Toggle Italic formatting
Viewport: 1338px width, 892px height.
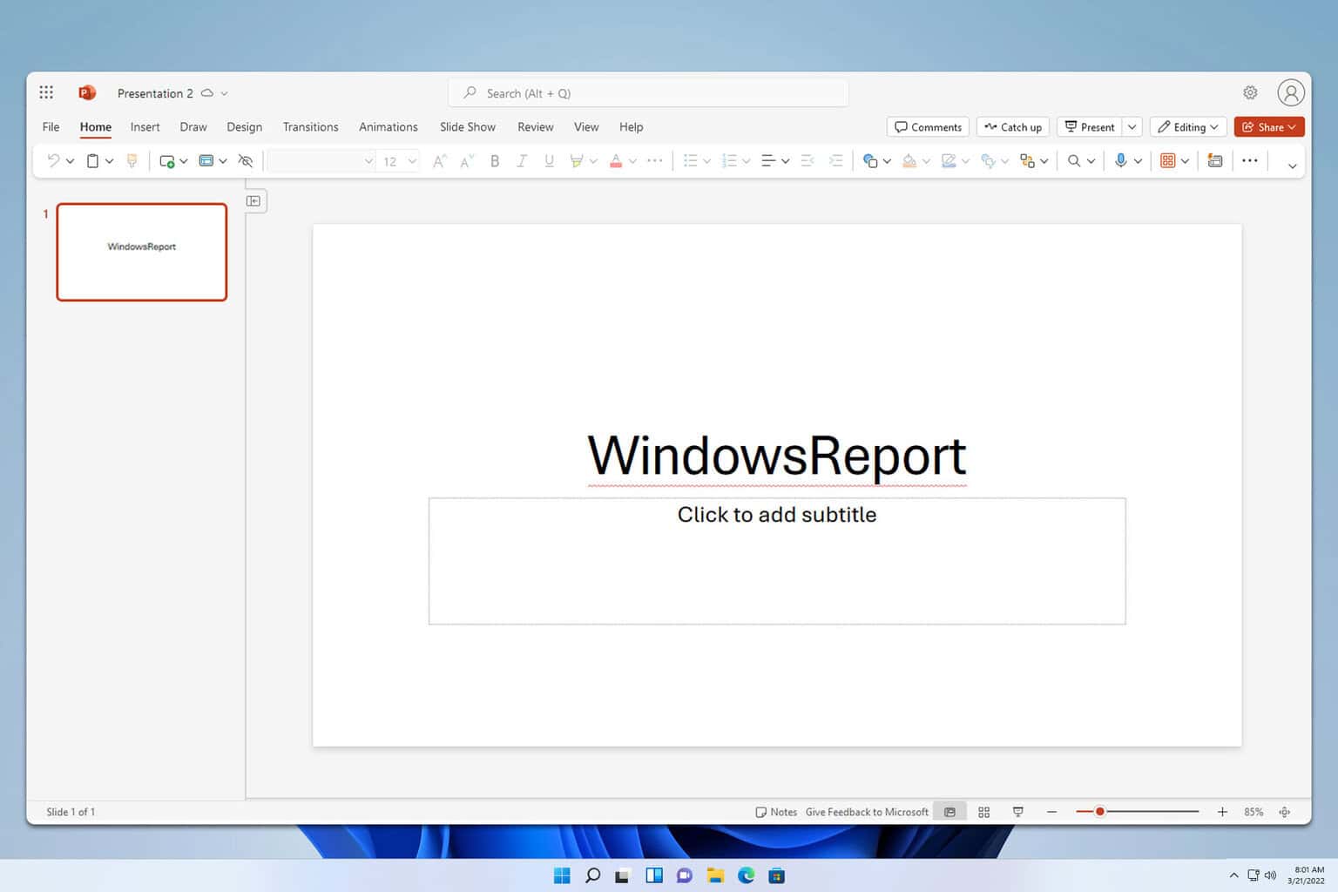(522, 160)
